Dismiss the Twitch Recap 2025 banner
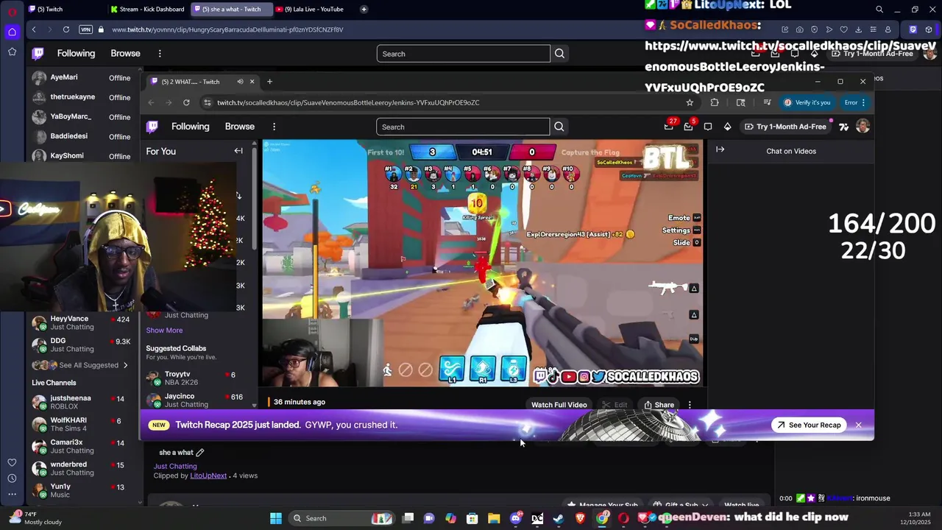The width and height of the screenshot is (942, 530). pyautogui.click(x=858, y=425)
